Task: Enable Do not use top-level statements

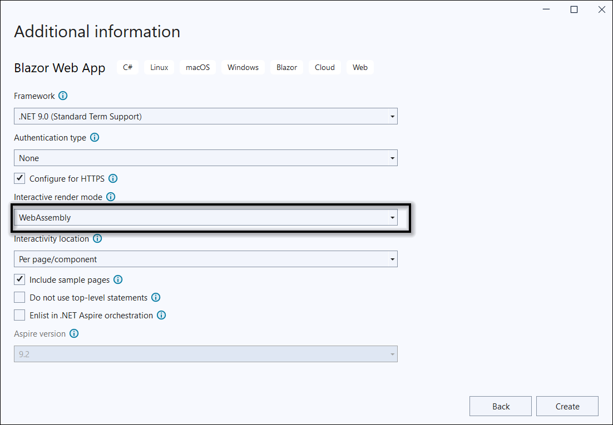Action: (x=19, y=298)
